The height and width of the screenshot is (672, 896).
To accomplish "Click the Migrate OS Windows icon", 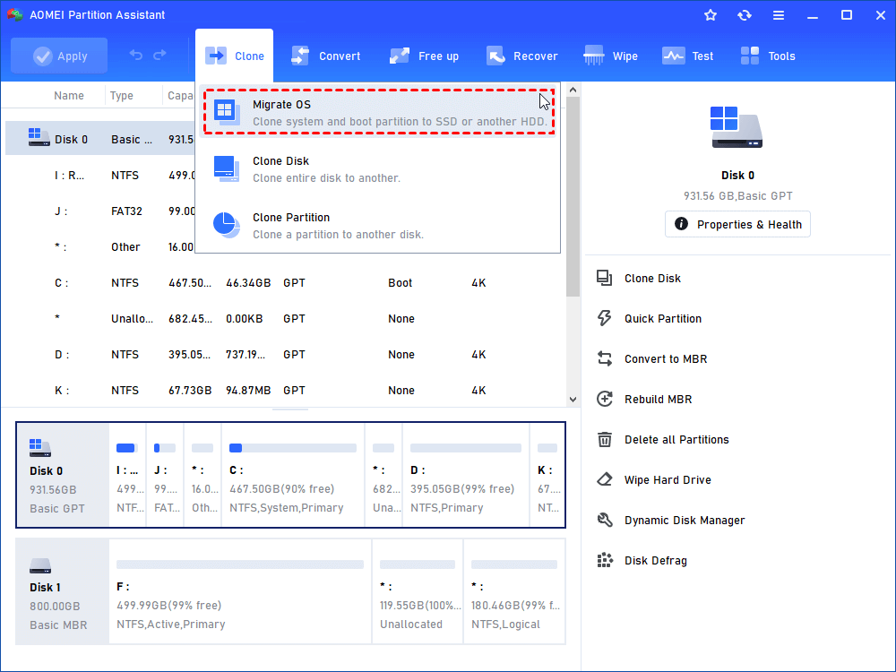I will 227,112.
